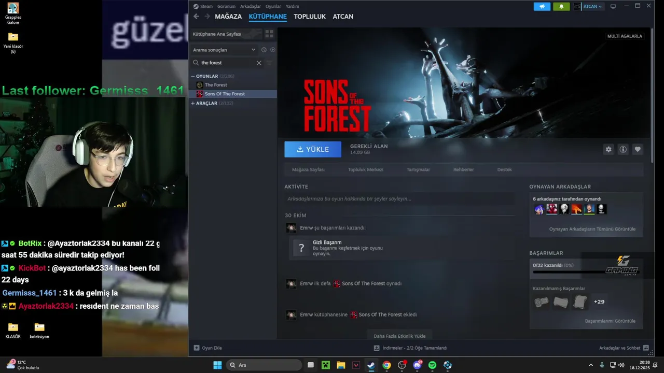Open the volume tray icon

pyautogui.click(x=621, y=365)
